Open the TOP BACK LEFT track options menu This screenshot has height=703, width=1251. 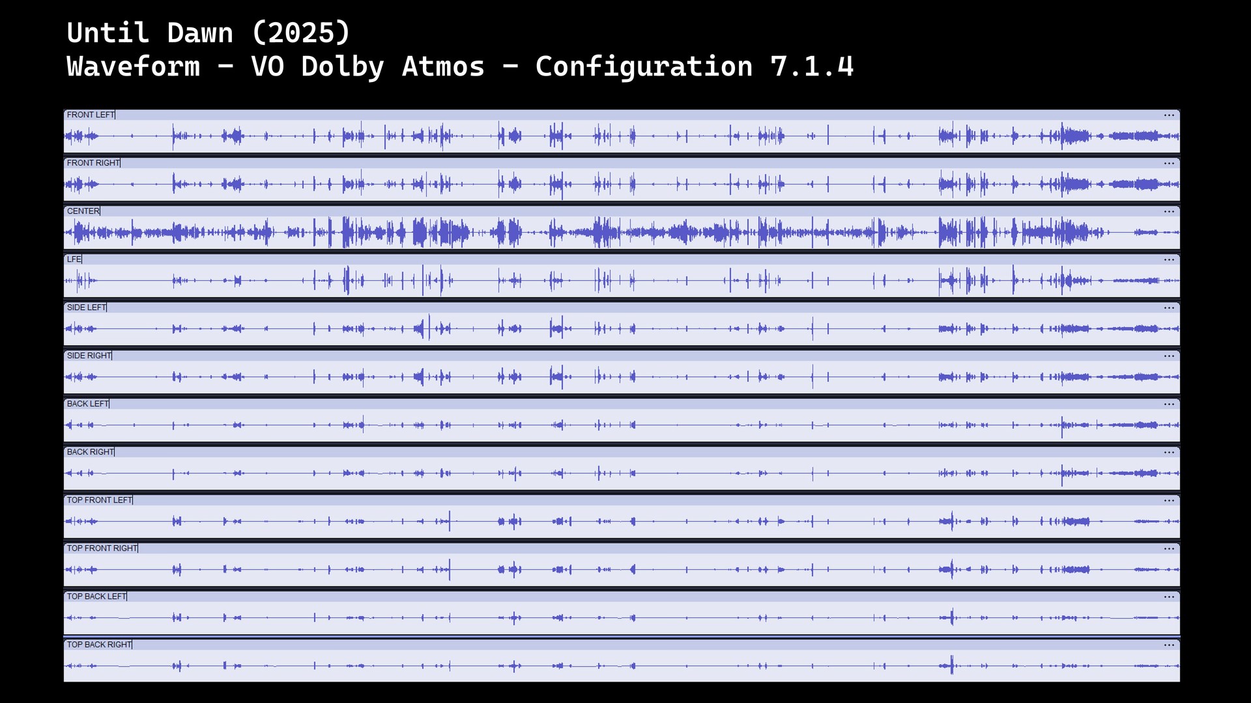tap(1169, 597)
